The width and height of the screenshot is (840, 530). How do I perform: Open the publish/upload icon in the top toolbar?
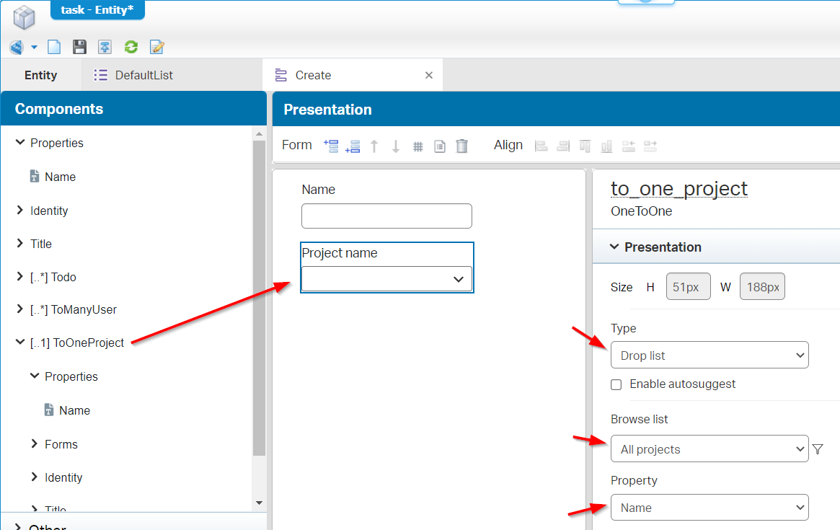[105, 46]
